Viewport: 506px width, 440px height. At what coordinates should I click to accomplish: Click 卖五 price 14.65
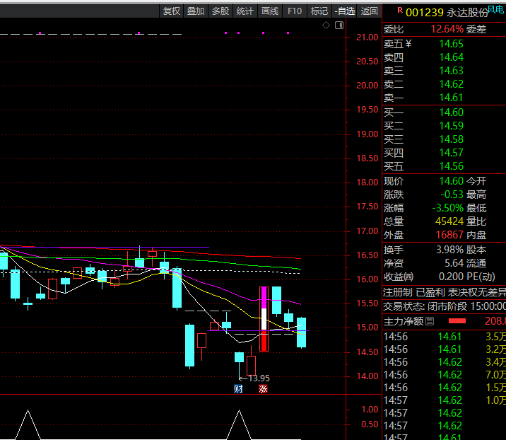coord(451,44)
